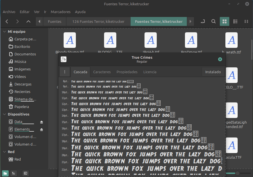Open the Marcadores menu
Image resolution: width=253 pixels, height=177 pixels.
[x=61, y=12]
